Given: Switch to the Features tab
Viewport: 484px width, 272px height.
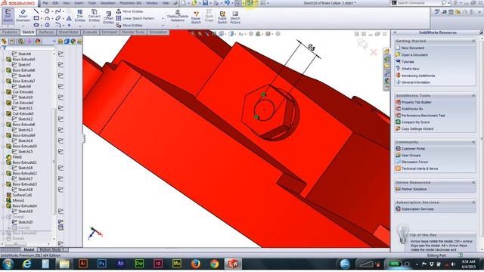Looking at the screenshot, I should coord(10,32).
